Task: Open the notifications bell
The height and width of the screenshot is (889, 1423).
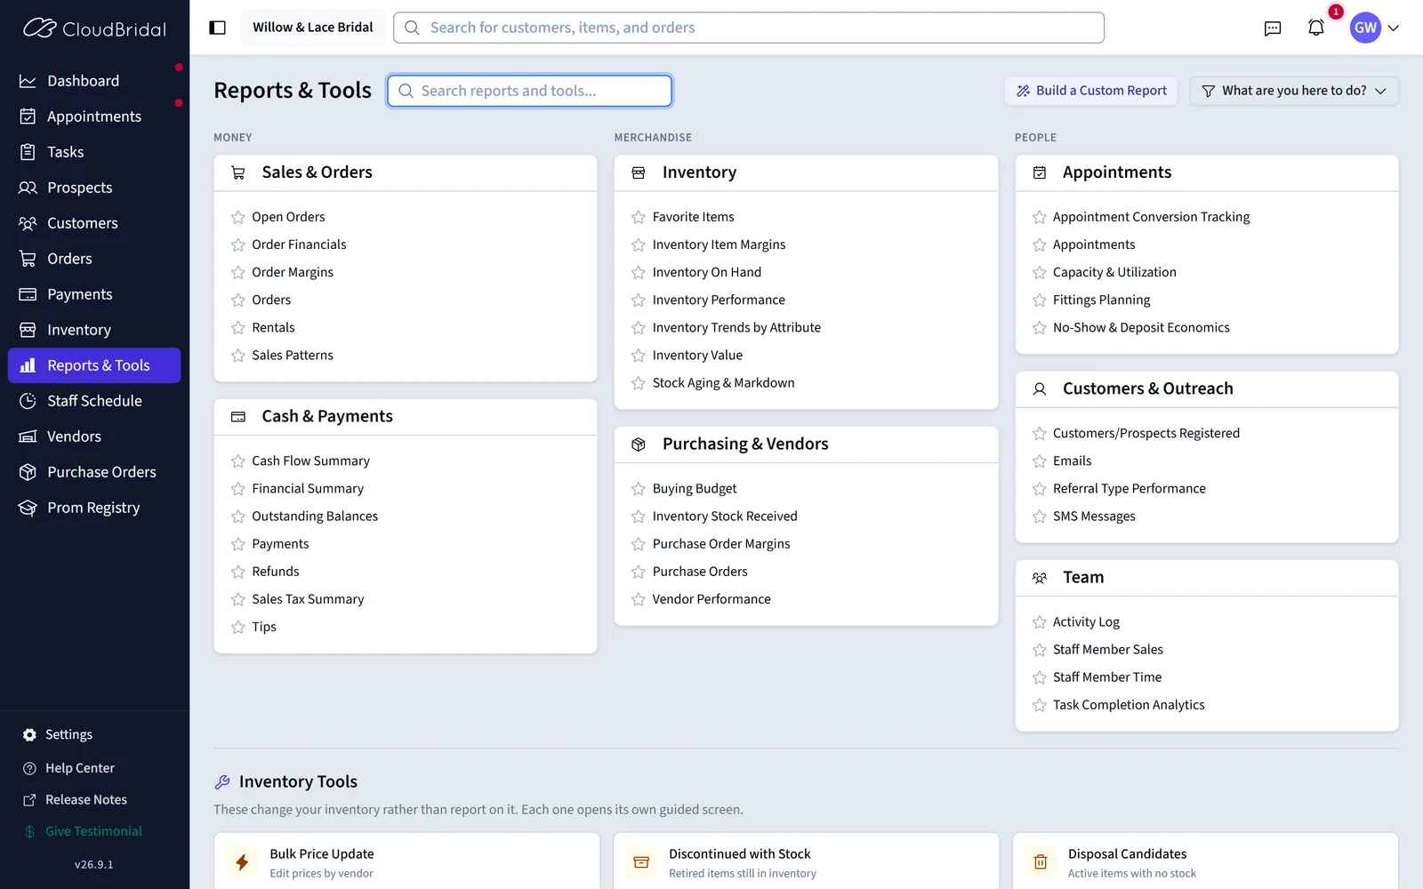Action: [x=1316, y=28]
